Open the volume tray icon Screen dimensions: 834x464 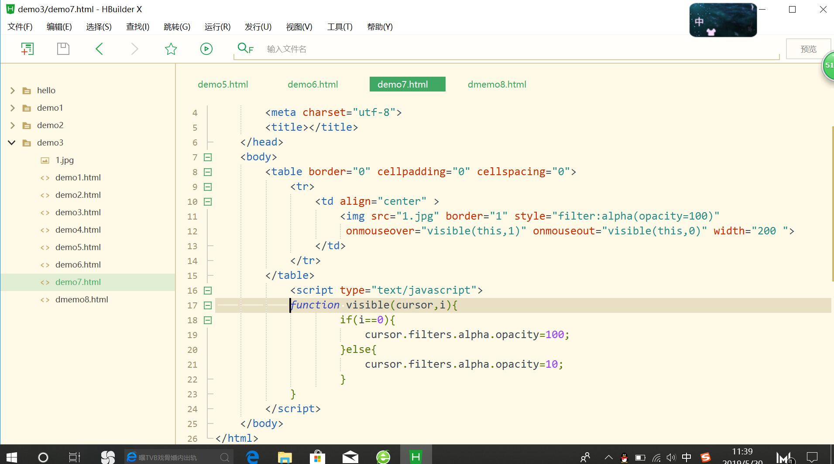pos(671,457)
